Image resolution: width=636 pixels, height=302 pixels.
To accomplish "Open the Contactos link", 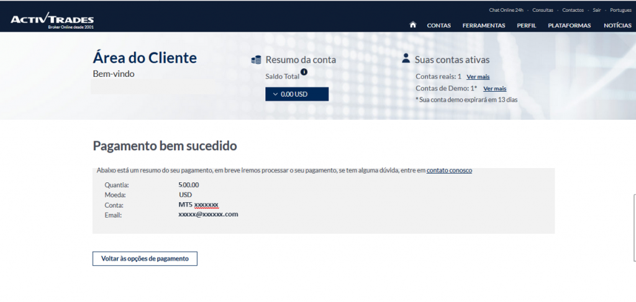I will click(x=573, y=10).
